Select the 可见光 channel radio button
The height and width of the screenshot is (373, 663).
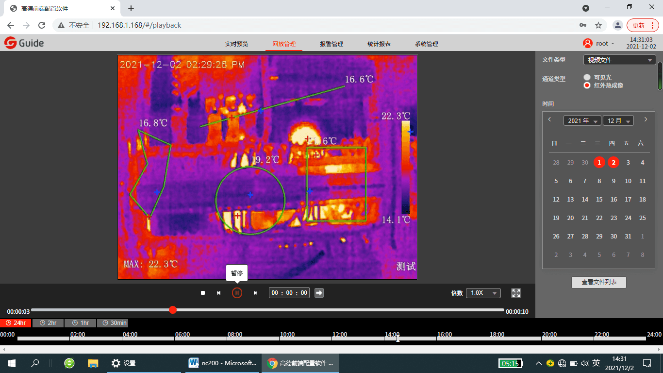coord(587,77)
